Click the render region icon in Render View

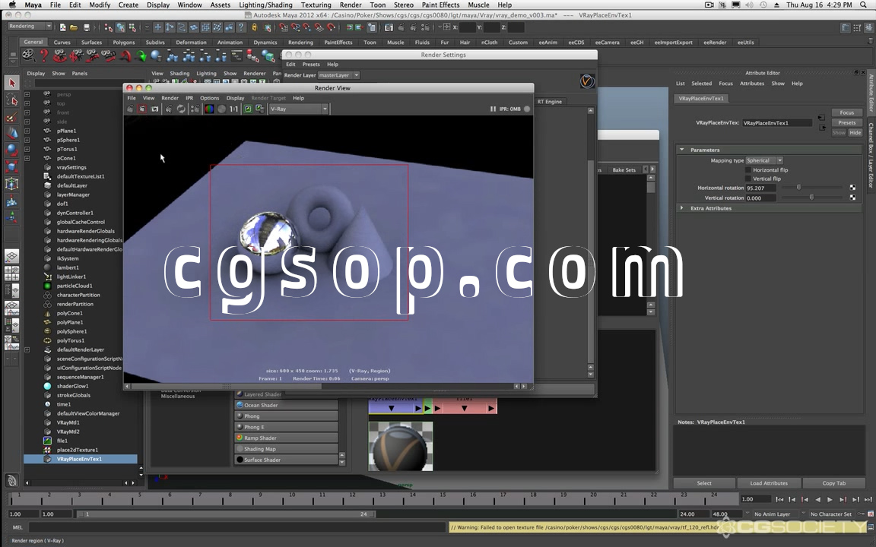142,109
